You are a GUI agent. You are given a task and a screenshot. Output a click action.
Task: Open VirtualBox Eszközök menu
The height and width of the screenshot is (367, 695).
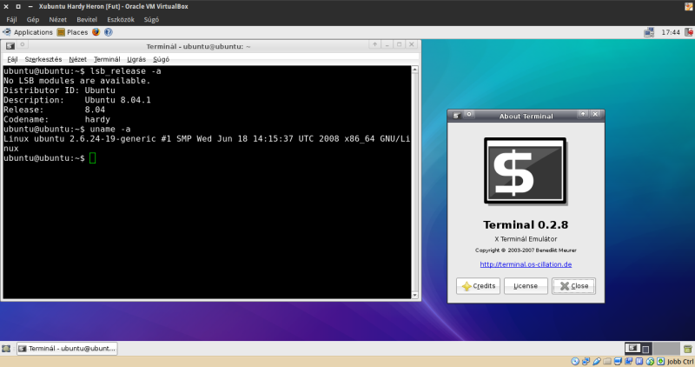[x=121, y=19]
